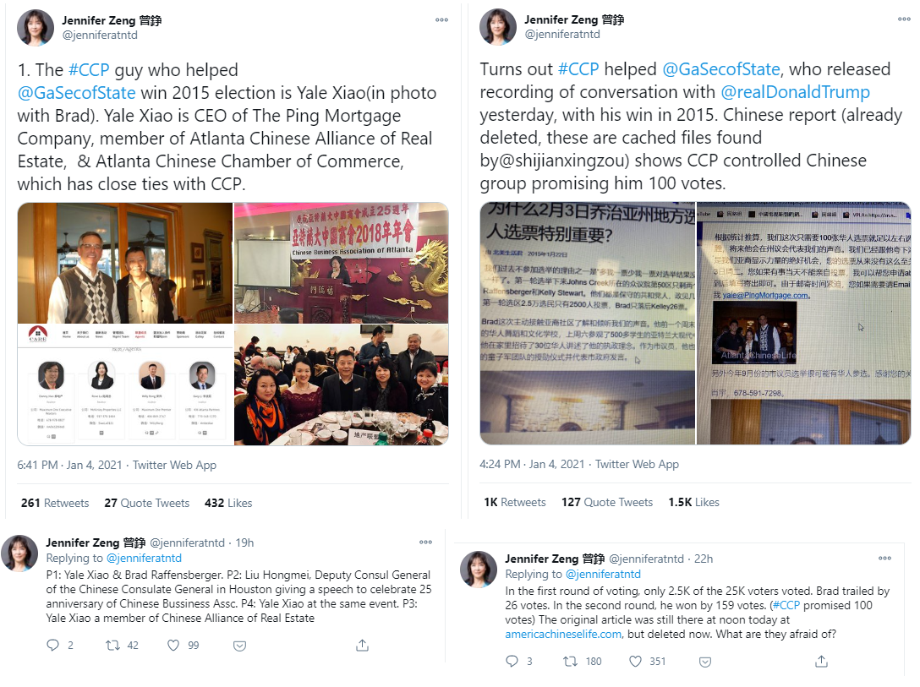
Task: Open the cached Chinese article screenshot on left
Action: [588, 323]
